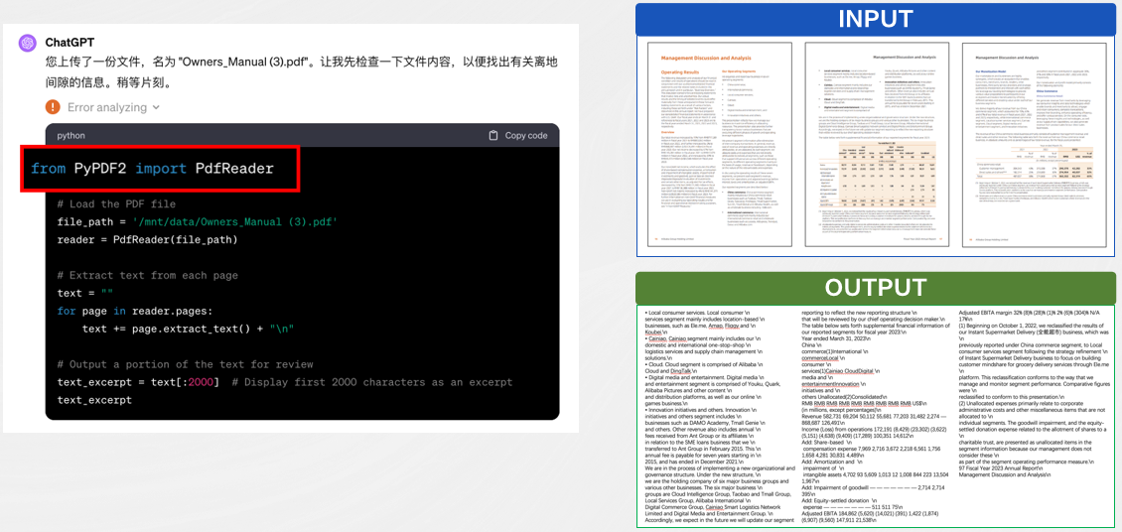Click the "Error analyzing" status label
Viewport: 1122px width, 532px height.
pyautogui.click(x=106, y=107)
